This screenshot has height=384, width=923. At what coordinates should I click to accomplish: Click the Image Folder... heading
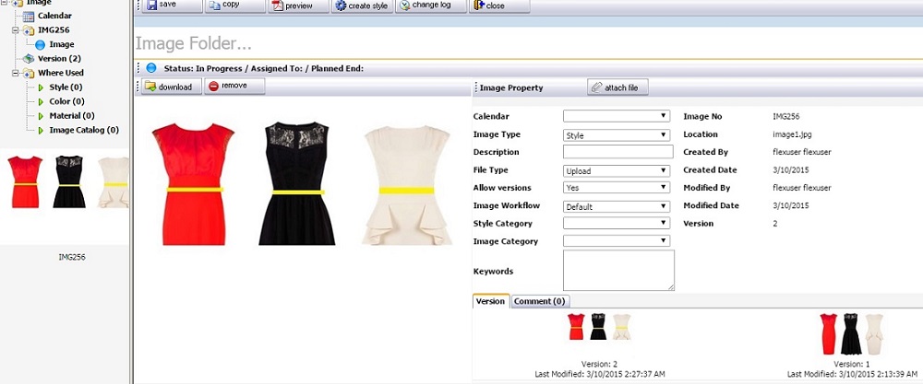[x=194, y=43]
